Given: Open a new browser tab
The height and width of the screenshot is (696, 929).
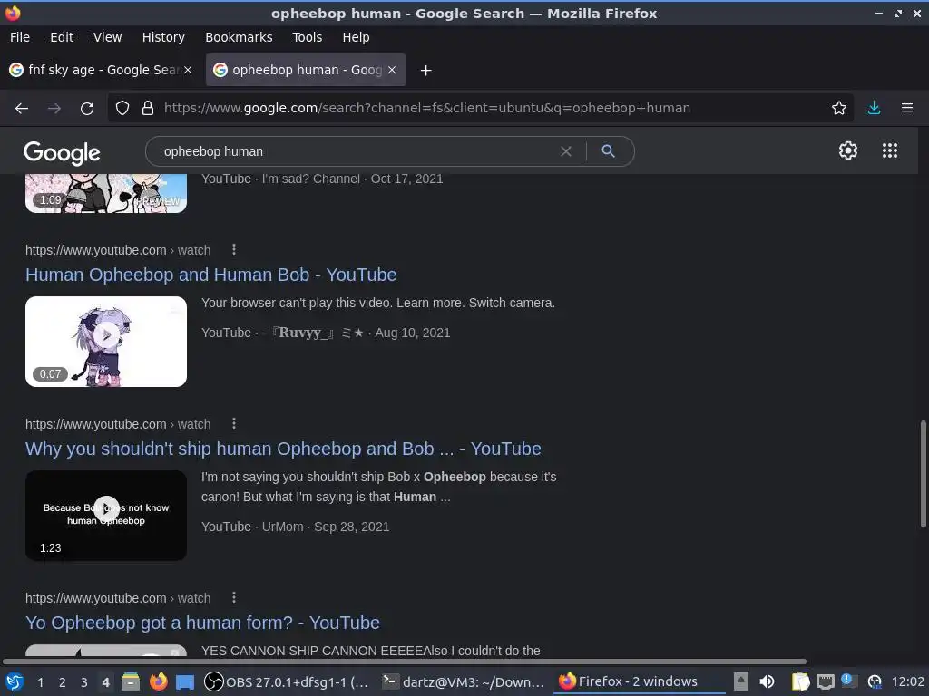Looking at the screenshot, I should click(425, 71).
